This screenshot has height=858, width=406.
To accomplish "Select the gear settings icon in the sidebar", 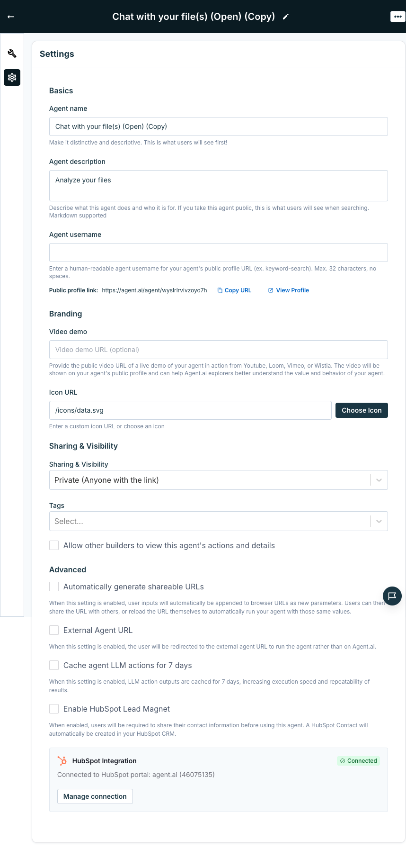I will pos(12,78).
